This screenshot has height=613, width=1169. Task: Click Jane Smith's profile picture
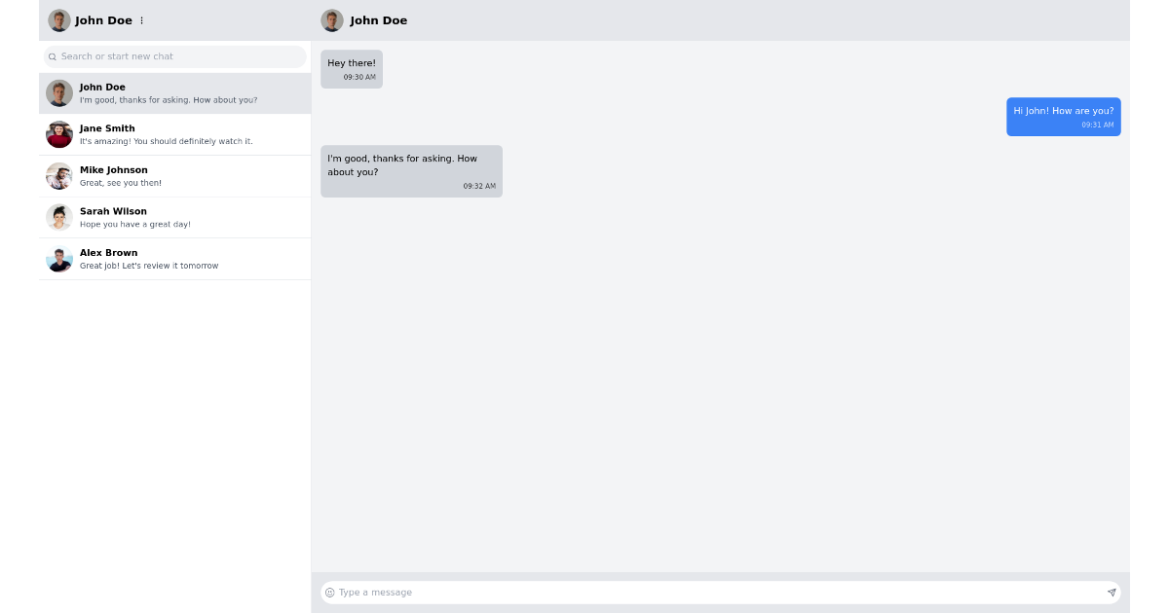[58, 133]
